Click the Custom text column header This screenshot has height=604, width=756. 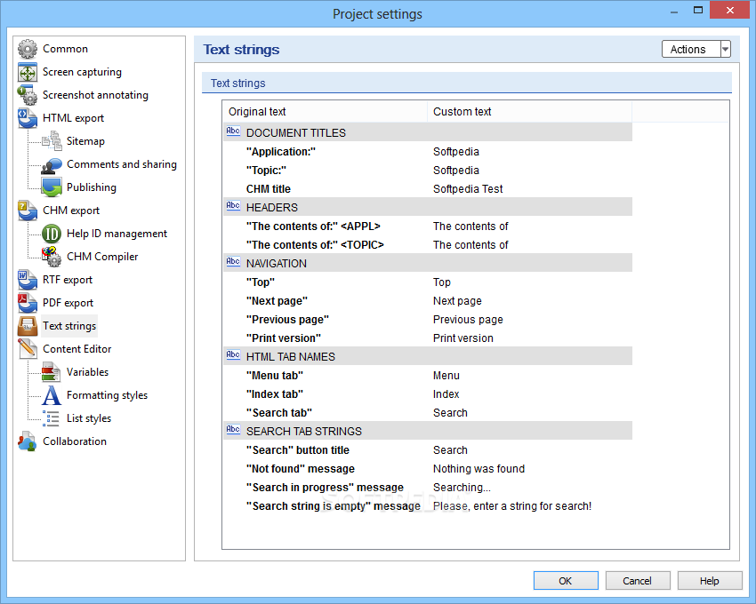[x=529, y=112]
